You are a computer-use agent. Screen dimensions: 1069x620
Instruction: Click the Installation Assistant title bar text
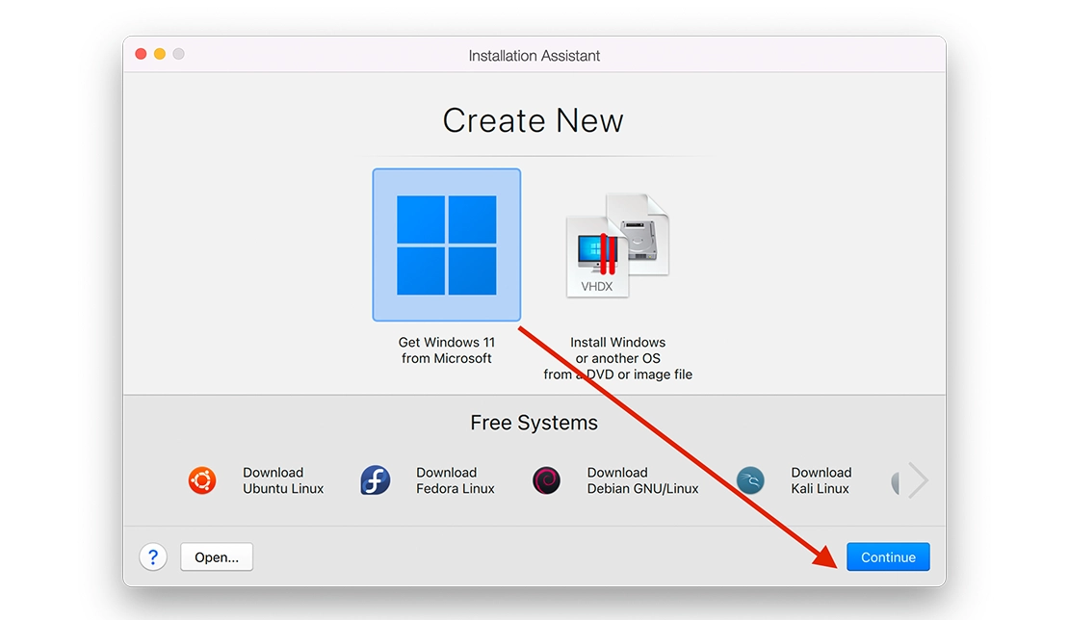click(534, 56)
